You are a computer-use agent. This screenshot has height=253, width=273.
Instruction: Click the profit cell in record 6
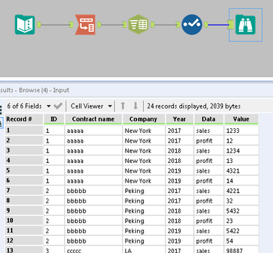click(209, 181)
